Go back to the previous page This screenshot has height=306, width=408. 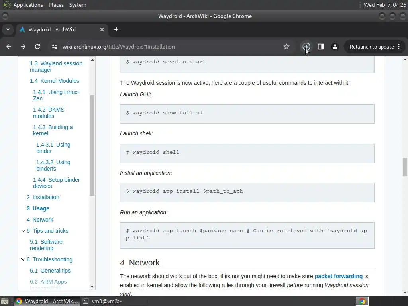(9, 47)
